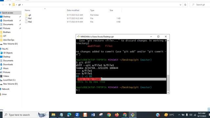Select Linux in the sidebar
The image size is (210, 118).
coord(4,94)
